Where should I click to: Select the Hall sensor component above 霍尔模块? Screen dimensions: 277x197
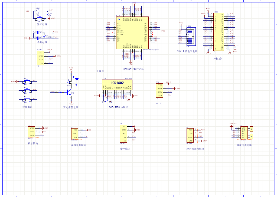(x=31, y=132)
